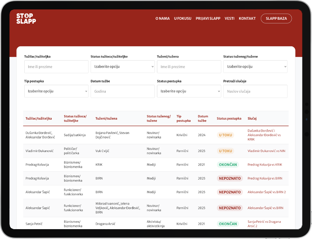Click the OKONČAN badge in Sanja Petrić row

[228, 224]
